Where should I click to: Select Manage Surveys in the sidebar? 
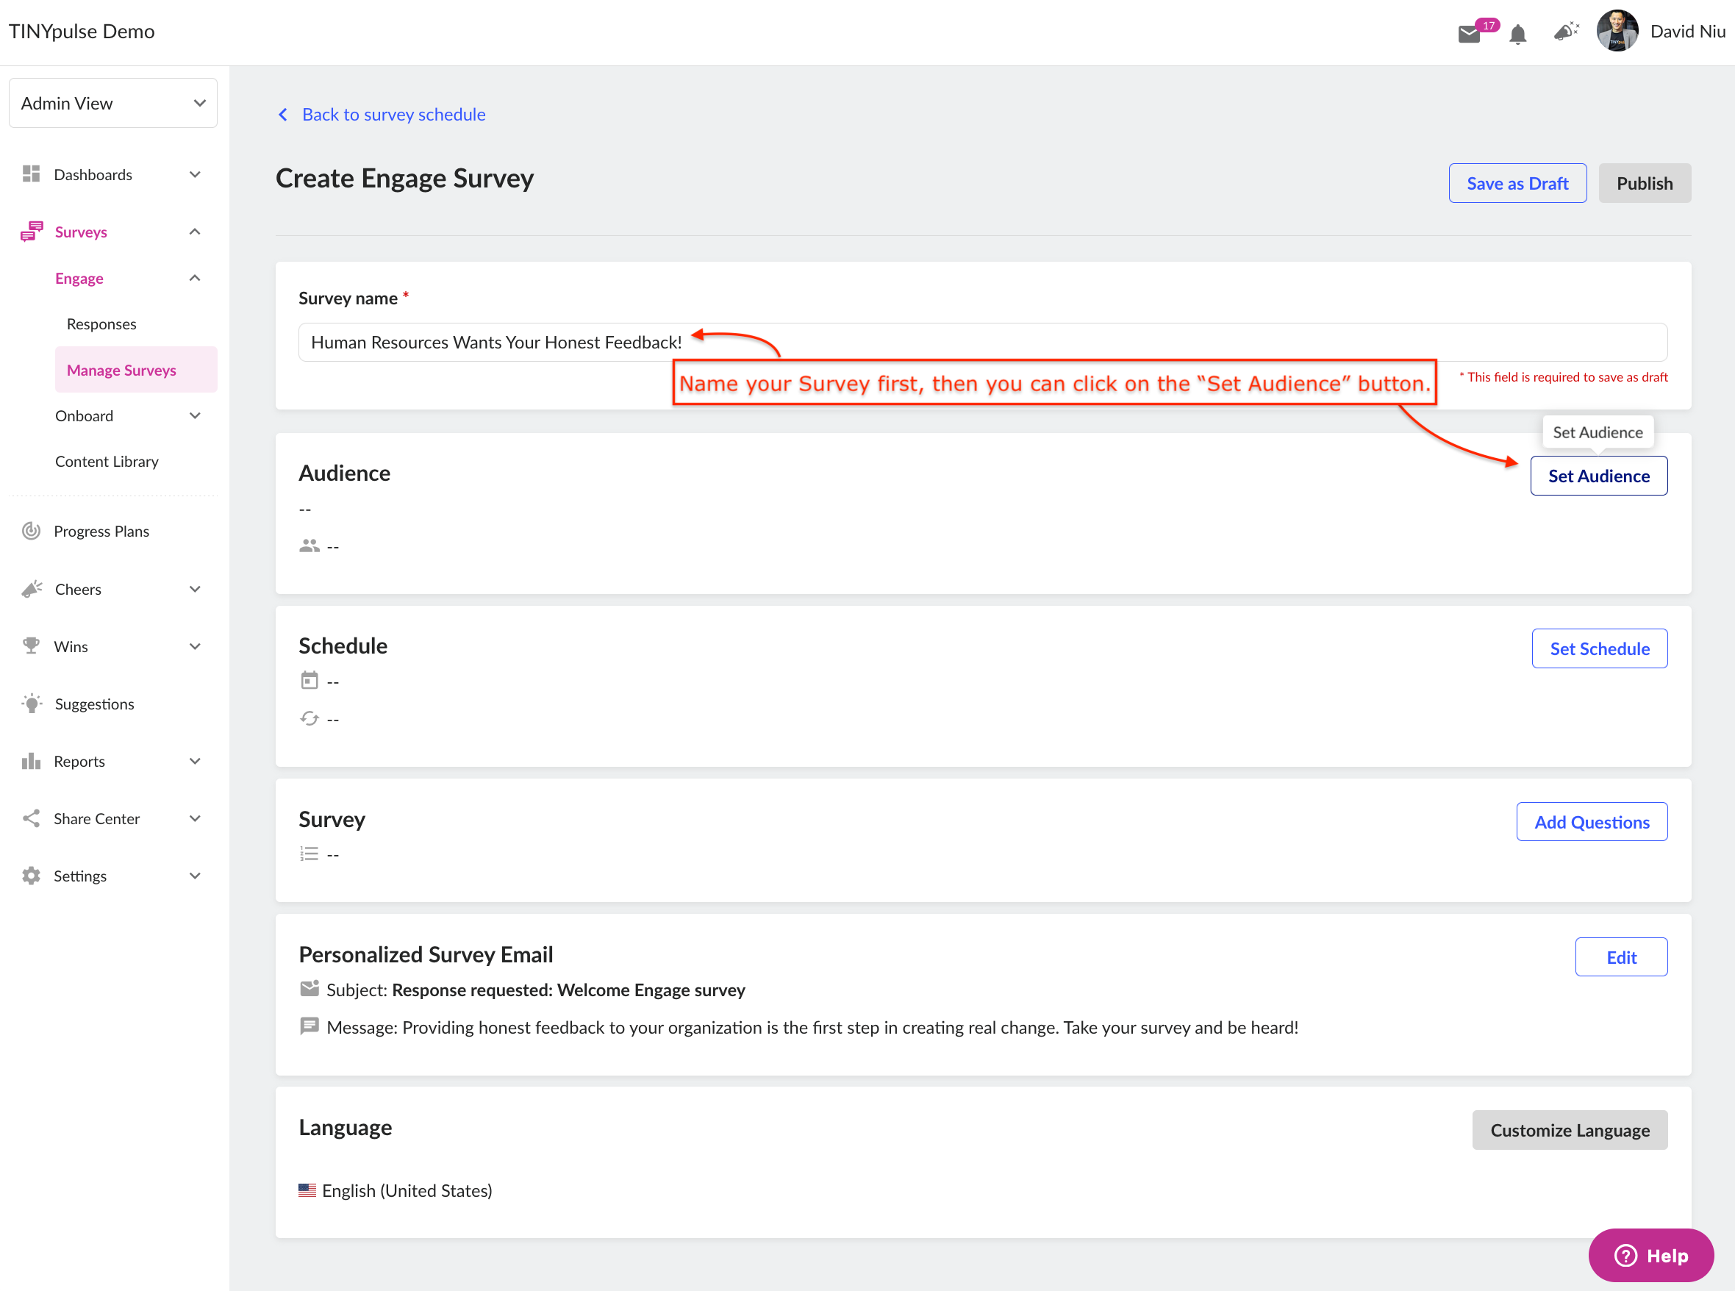coord(136,370)
